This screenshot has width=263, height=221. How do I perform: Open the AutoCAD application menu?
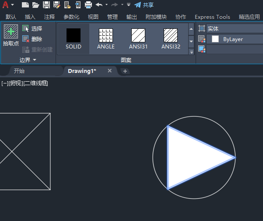point(6,5)
